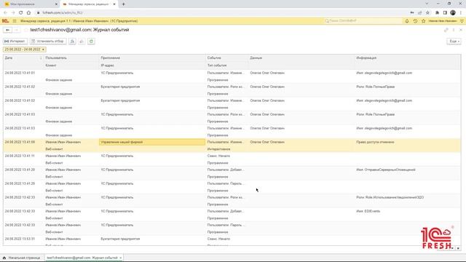The width and height of the screenshot is (466, 262).
Task: Click the Информация column header
Action: pyautogui.click(x=408, y=58)
